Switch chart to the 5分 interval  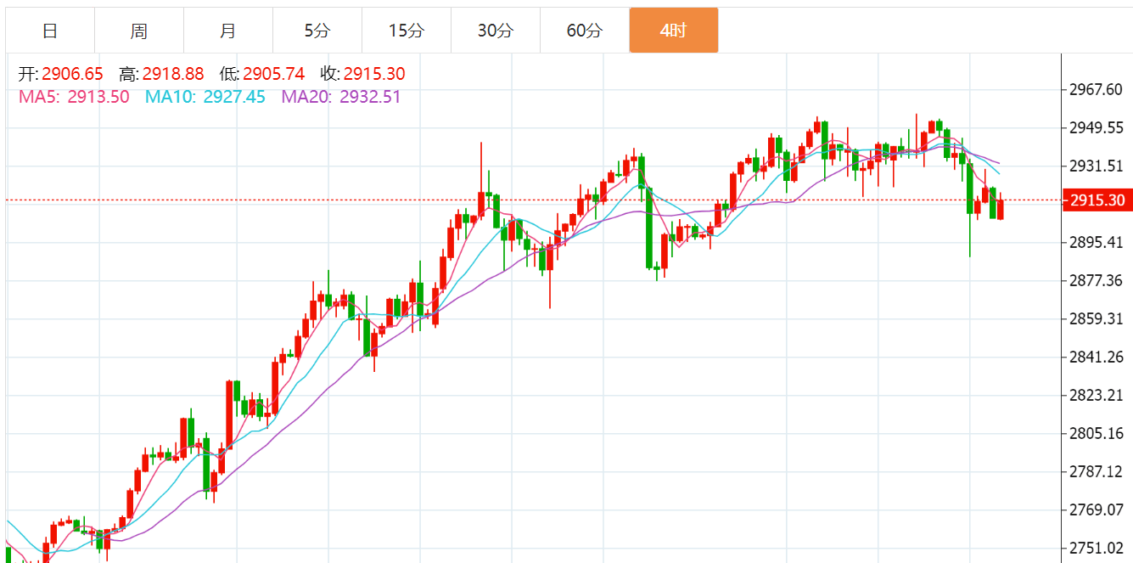tap(317, 31)
